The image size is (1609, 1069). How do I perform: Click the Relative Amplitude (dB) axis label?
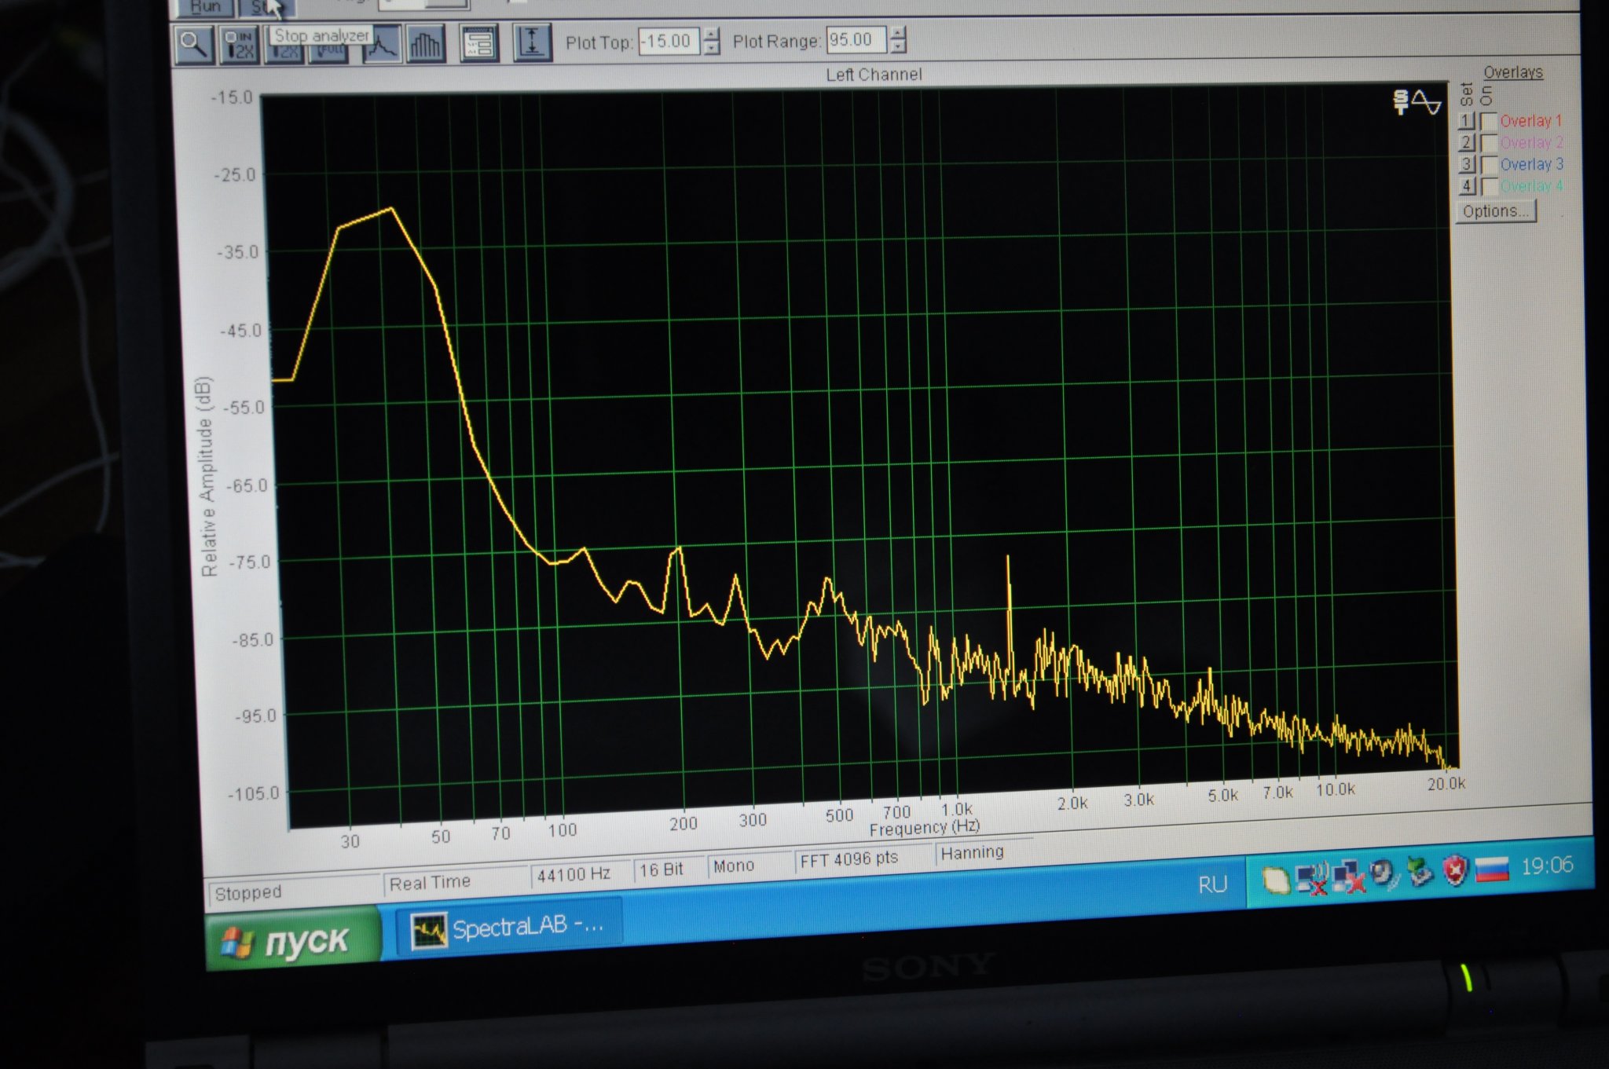pyautogui.click(x=207, y=477)
